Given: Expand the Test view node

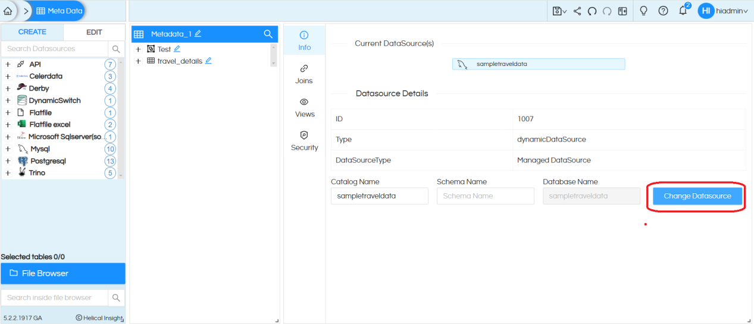Looking at the screenshot, I should (x=138, y=49).
